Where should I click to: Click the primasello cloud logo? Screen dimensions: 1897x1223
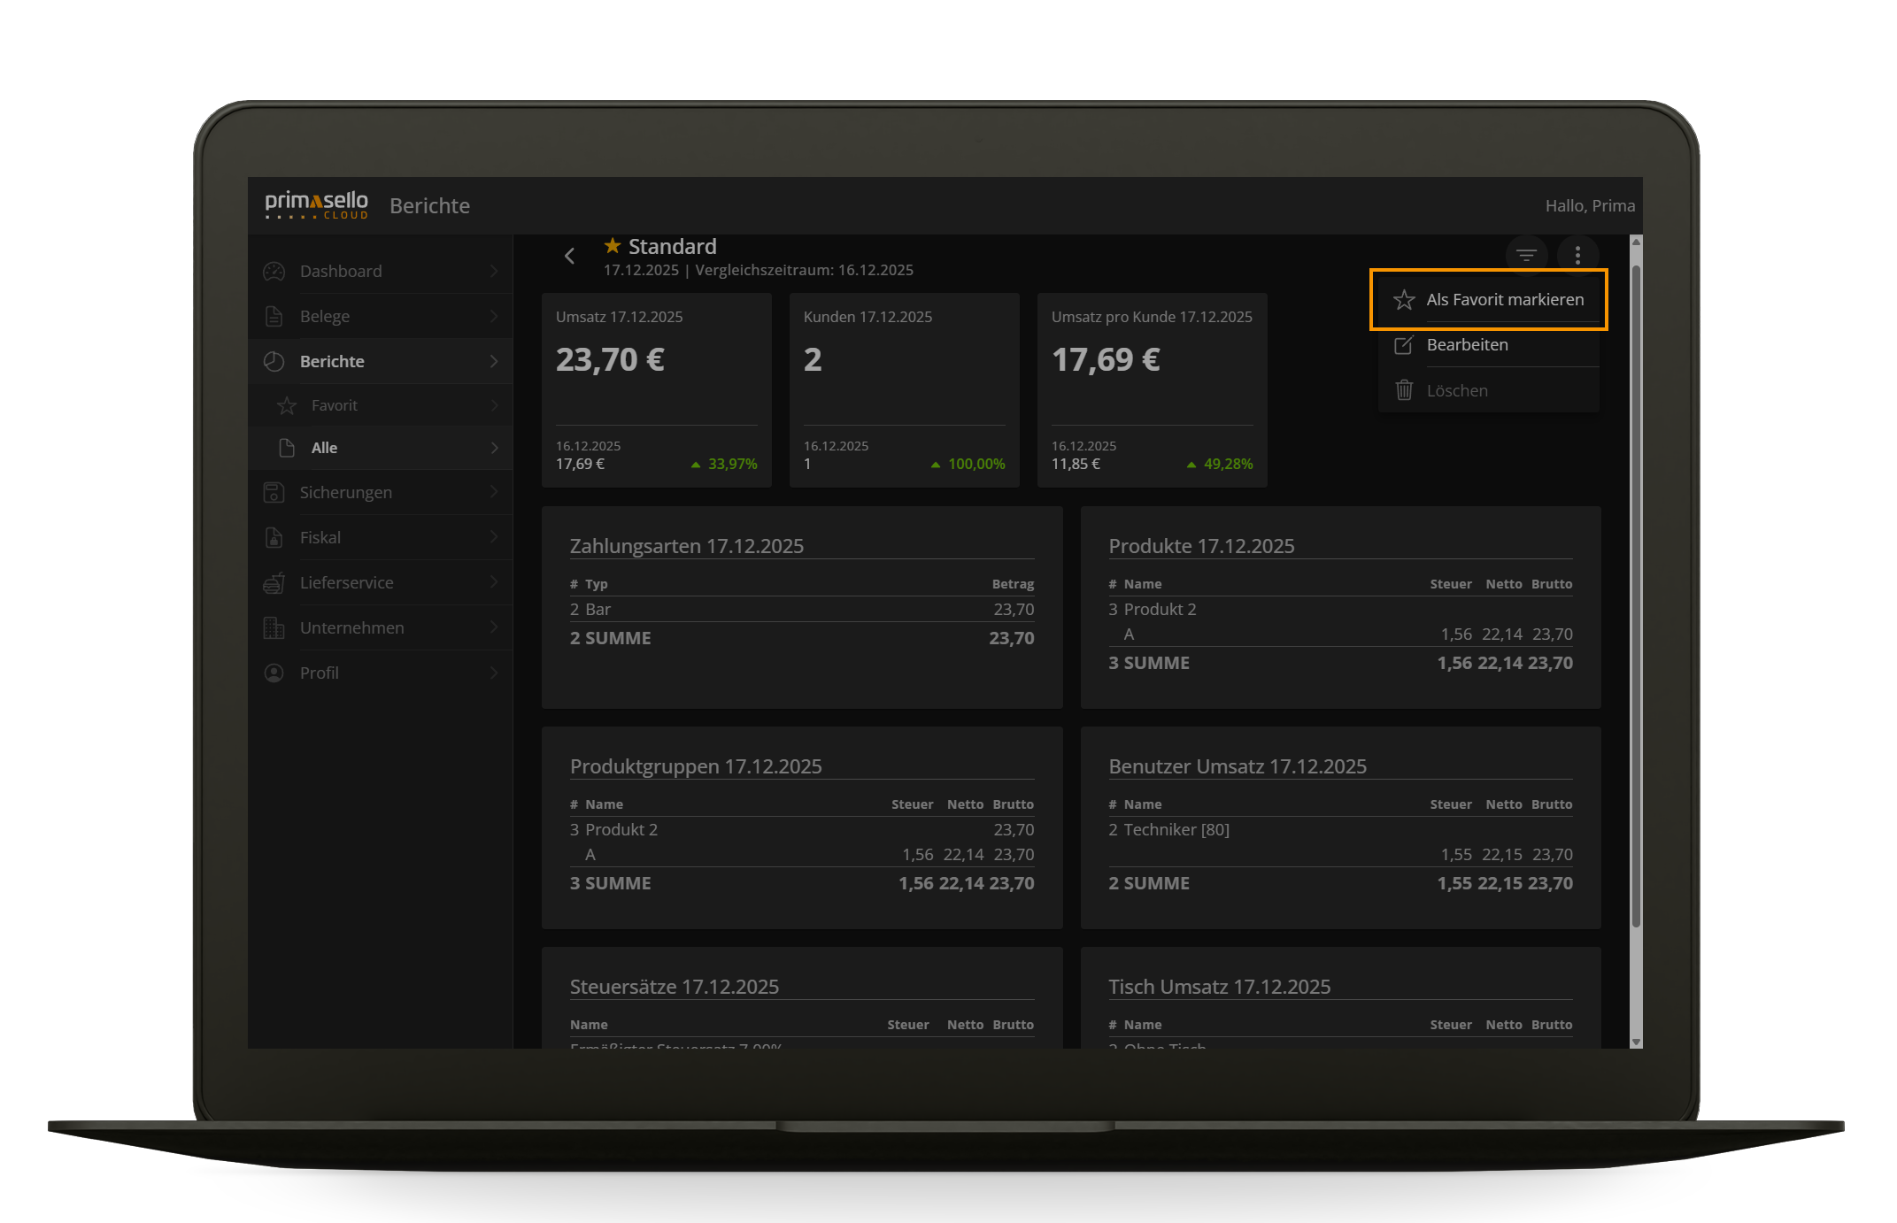316,205
